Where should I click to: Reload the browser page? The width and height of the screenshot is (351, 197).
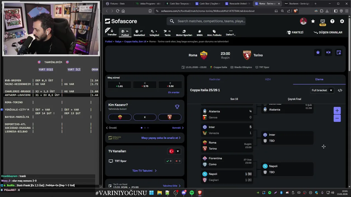(118, 11)
